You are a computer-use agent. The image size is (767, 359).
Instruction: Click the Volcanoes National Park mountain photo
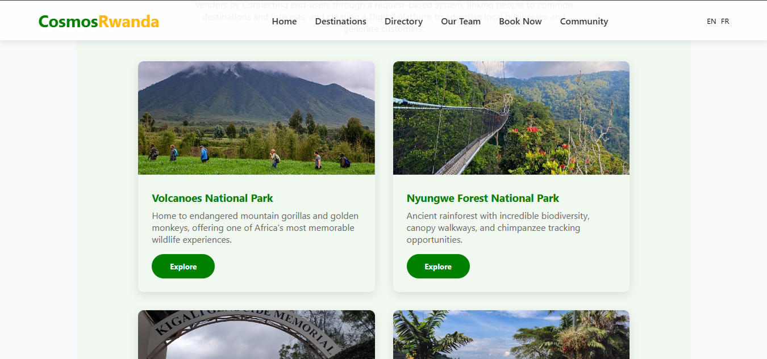pyautogui.click(x=256, y=118)
